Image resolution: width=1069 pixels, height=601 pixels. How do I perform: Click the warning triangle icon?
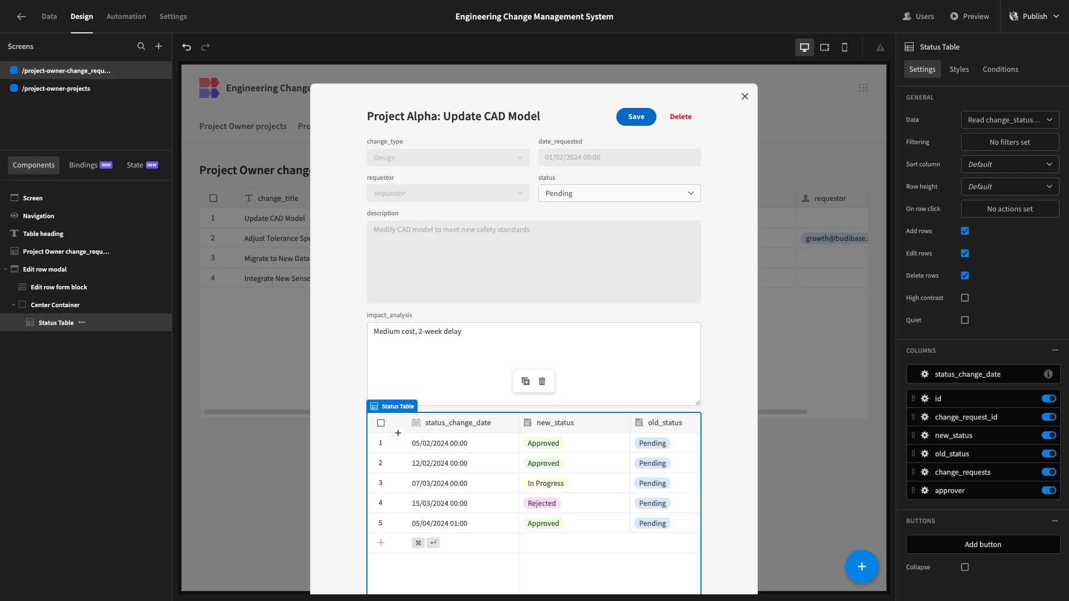(880, 48)
